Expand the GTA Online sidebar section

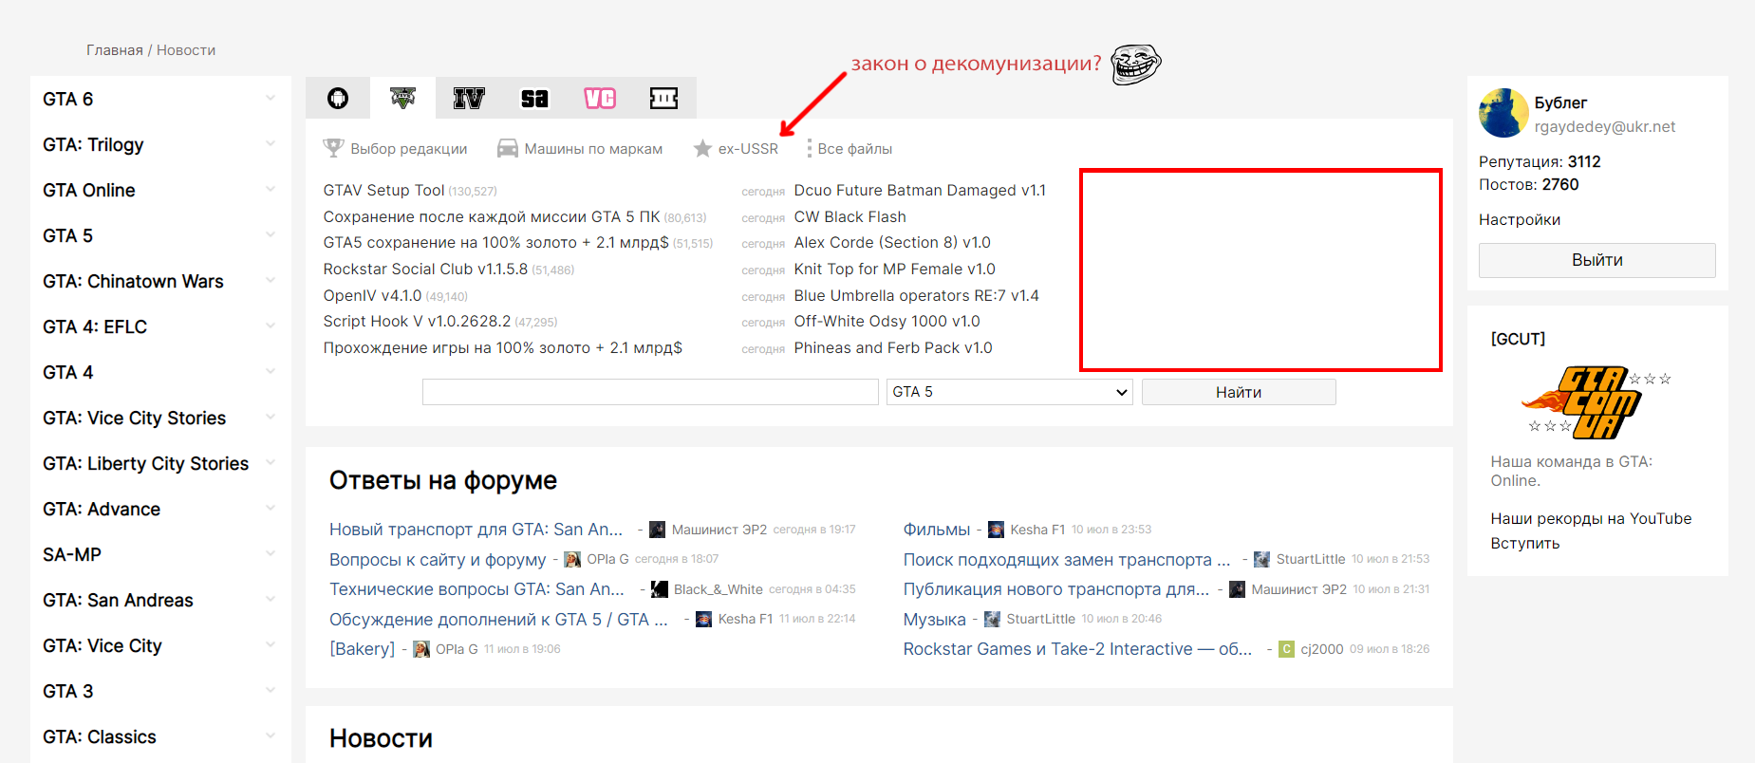271,190
